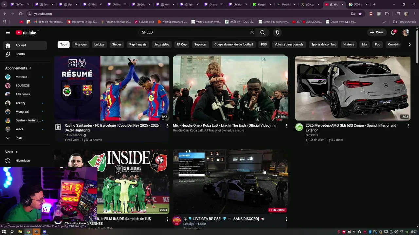Viewport: 419px width, 235px height.
Task: Open options for the Chantilly Rennes video
Action: (168, 219)
